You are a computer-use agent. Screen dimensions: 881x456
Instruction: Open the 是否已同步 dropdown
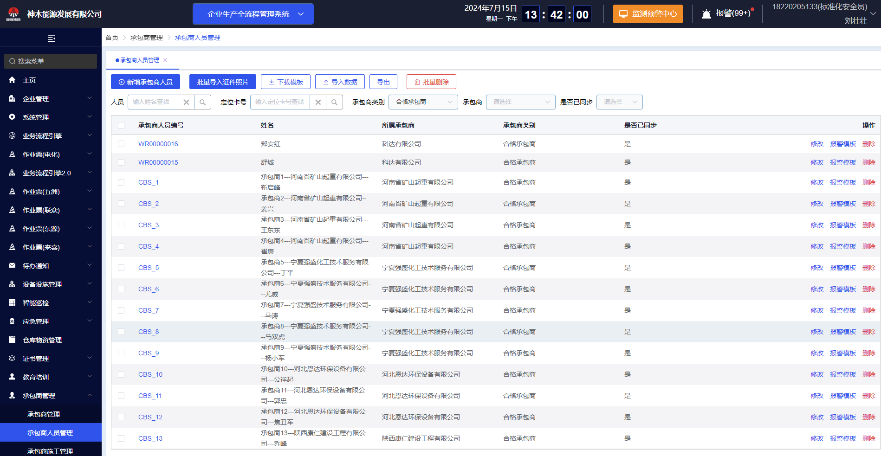tap(619, 102)
